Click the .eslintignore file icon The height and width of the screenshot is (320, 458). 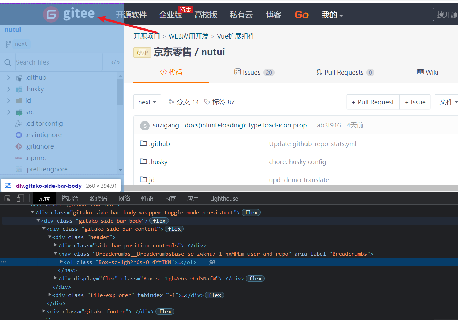(x=19, y=135)
